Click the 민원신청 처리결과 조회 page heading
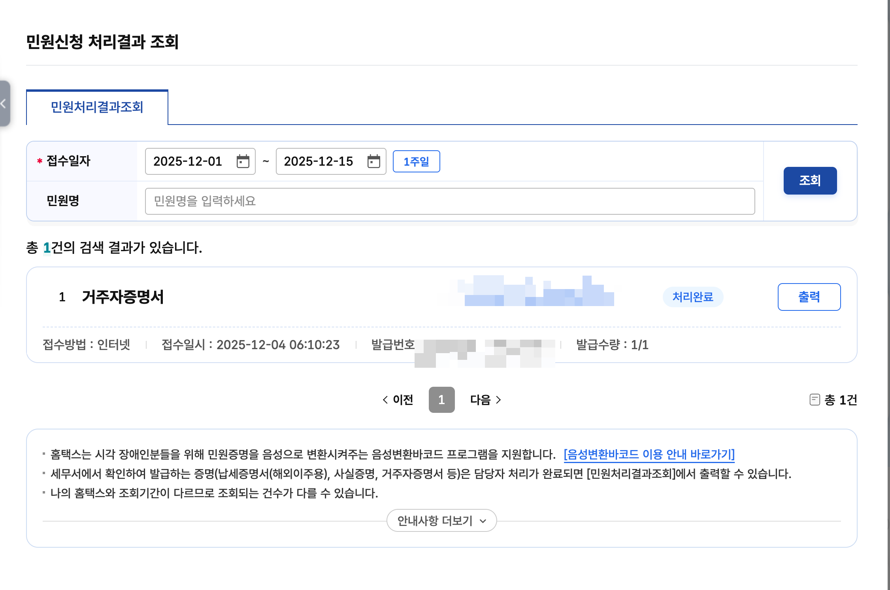 (102, 42)
